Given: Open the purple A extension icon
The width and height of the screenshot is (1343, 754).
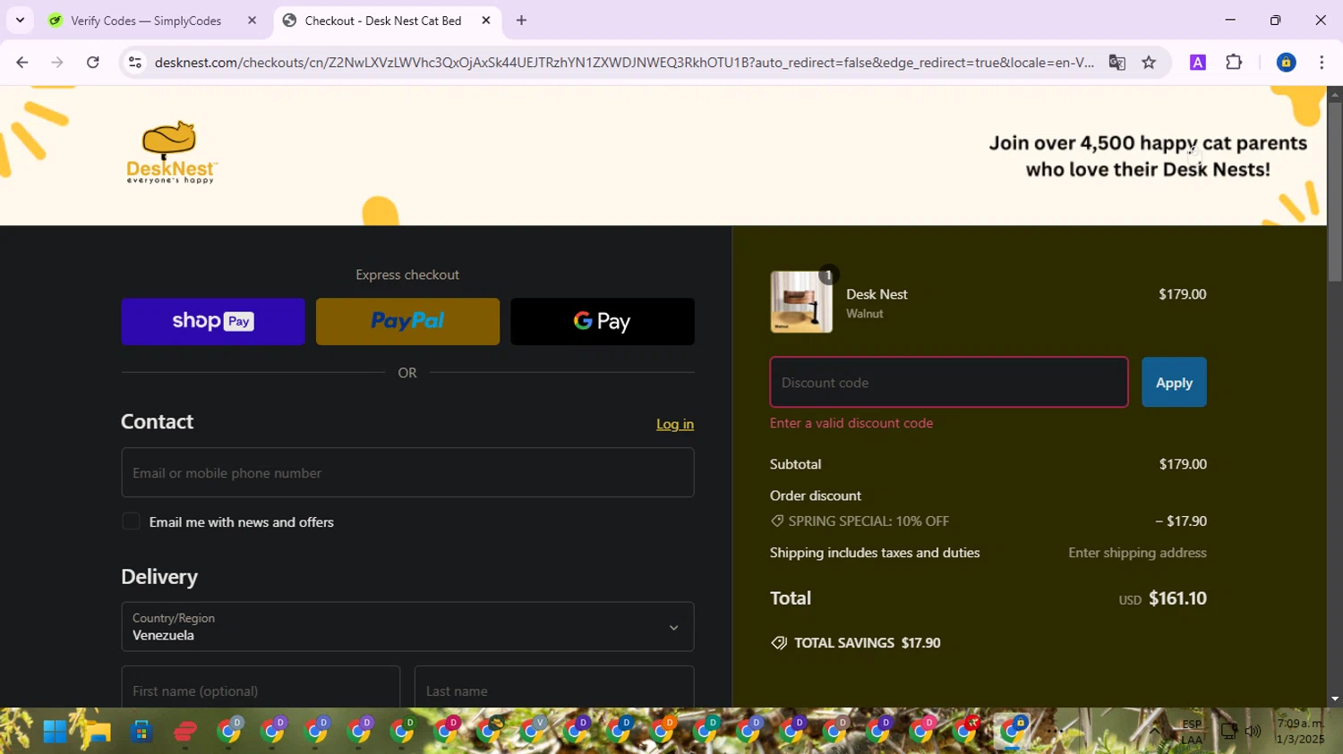Looking at the screenshot, I should click(1198, 63).
